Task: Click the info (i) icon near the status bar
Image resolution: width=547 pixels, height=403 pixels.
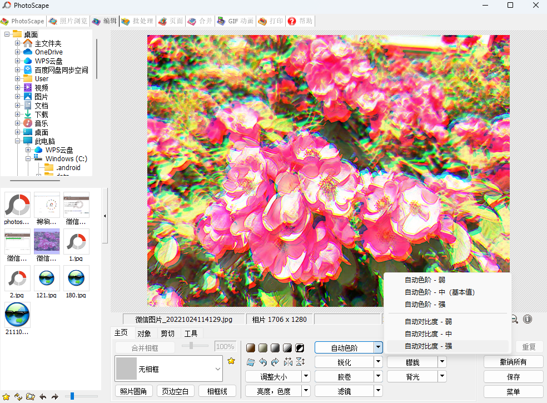Action: pos(527,319)
